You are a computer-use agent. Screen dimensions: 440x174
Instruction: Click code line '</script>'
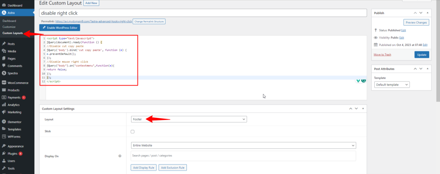[x=54, y=81]
